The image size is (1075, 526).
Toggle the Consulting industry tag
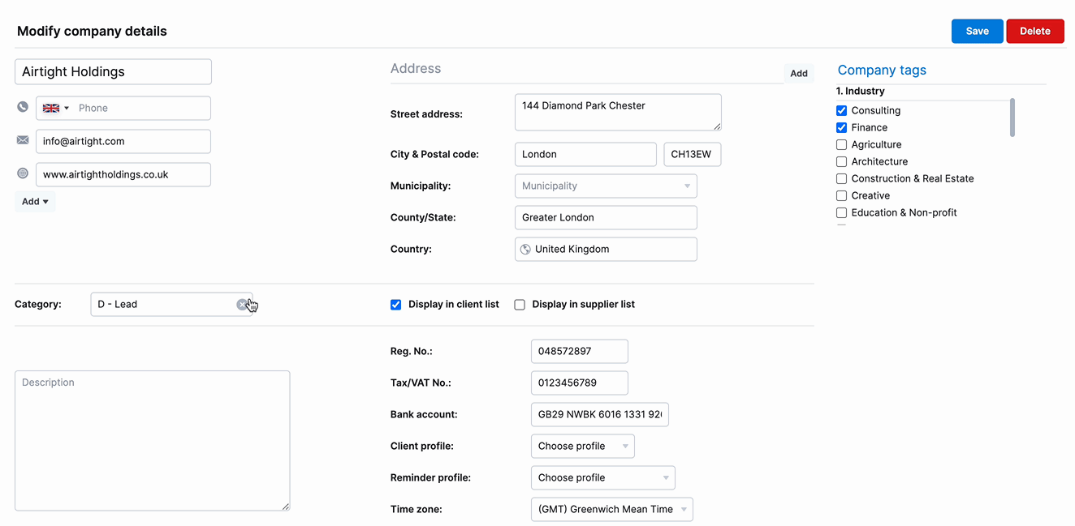841,110
